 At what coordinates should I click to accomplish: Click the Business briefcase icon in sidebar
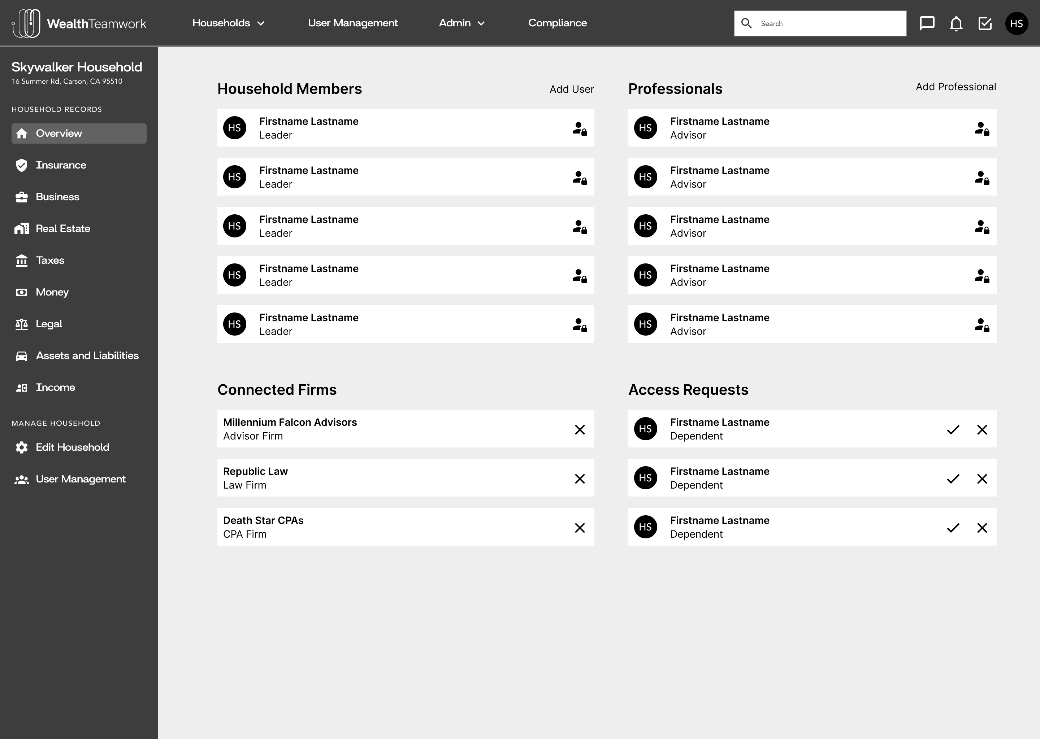pyautogui.click(x=21, y=197)
